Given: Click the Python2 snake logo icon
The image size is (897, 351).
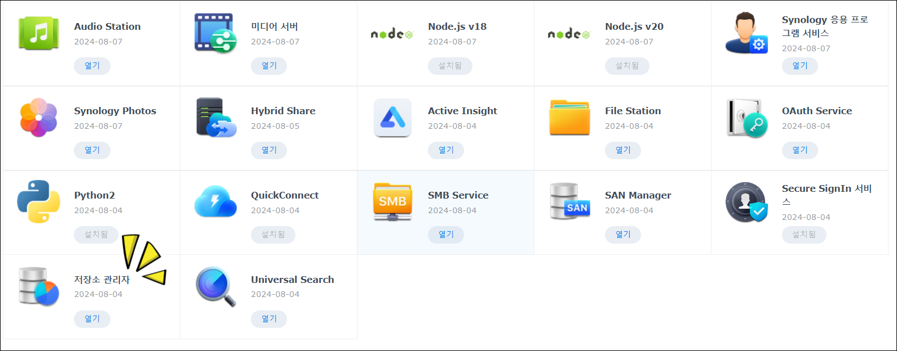Looking at the screenshot, I should coord(38,202).
